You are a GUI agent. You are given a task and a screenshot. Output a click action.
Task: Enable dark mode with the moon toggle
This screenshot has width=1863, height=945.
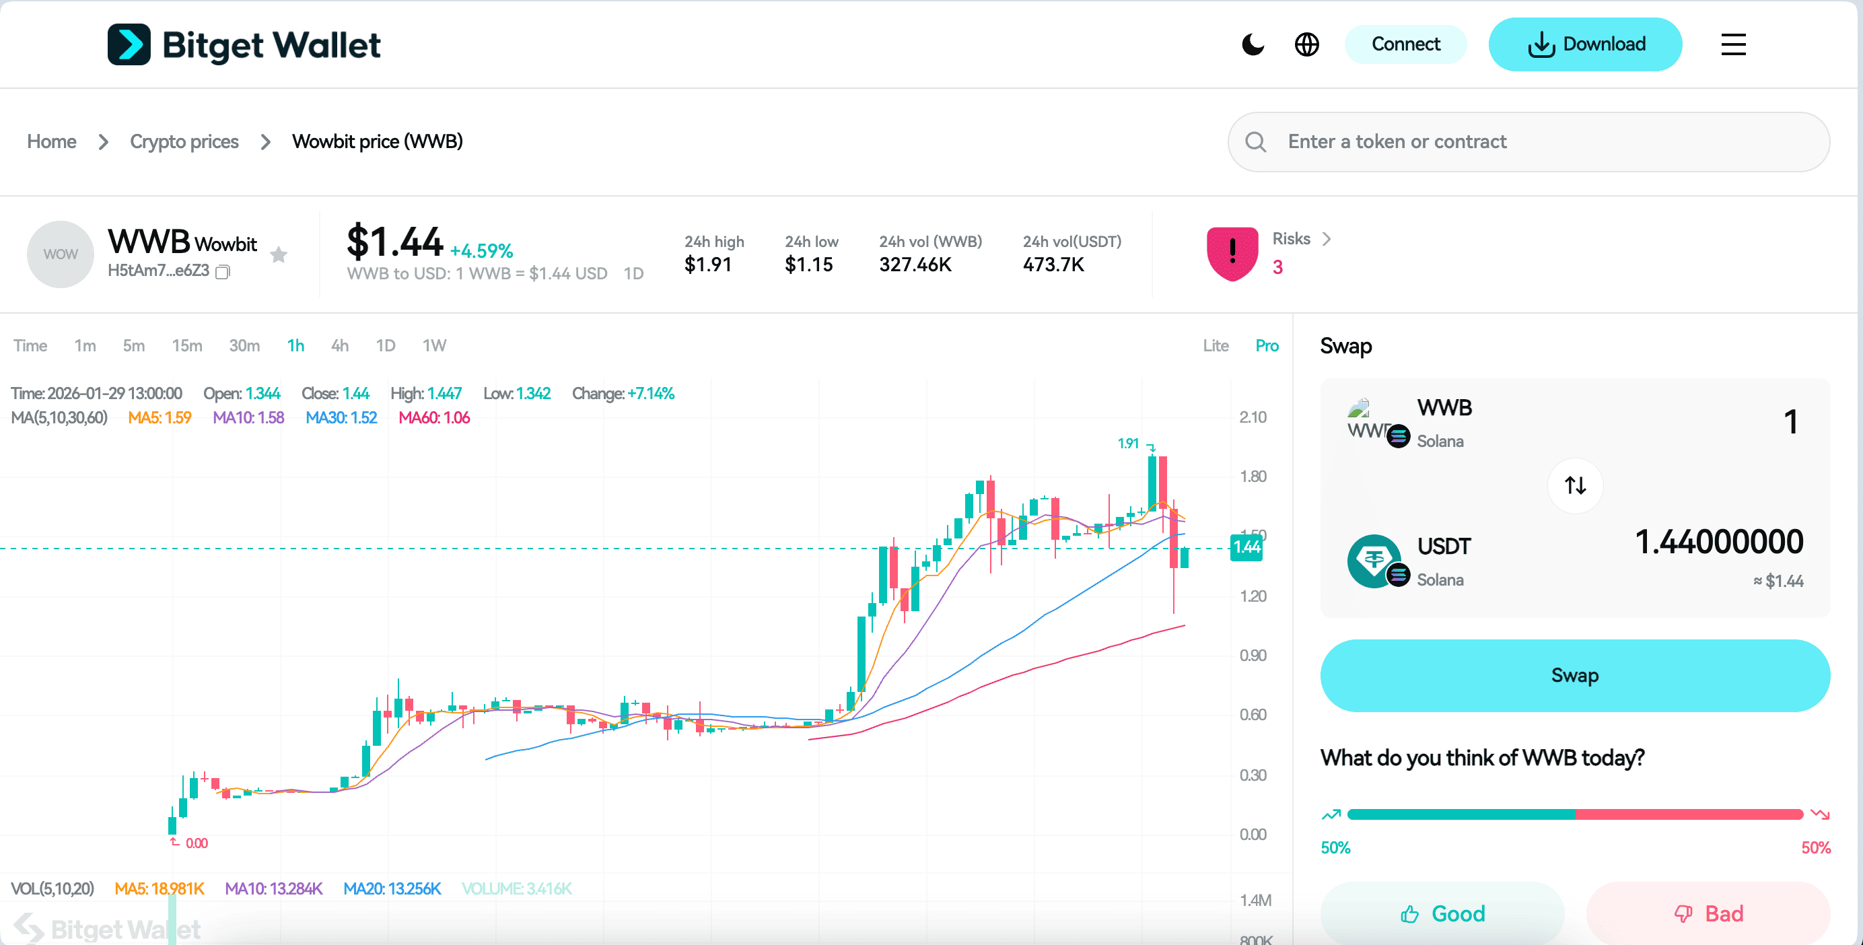coord(1253,44)
